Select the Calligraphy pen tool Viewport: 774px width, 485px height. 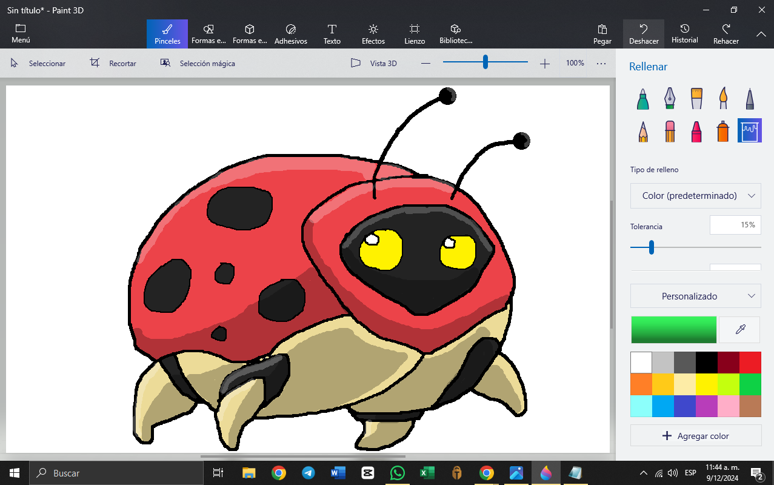670,98
